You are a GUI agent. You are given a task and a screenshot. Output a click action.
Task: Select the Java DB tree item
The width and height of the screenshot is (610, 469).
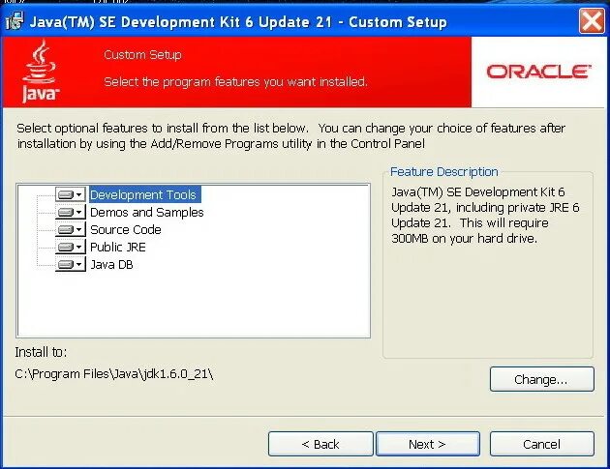pyautogui.click(x=111, y=265)
